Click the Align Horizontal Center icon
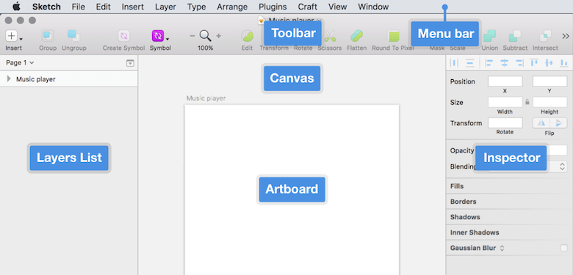The width and height of the screenshot is (573, 275). 504,63
